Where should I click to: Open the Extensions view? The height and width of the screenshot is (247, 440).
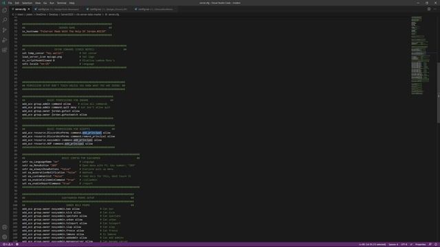5,50
